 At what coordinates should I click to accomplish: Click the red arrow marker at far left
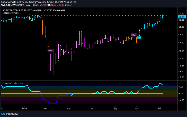(x=4, y=18)
